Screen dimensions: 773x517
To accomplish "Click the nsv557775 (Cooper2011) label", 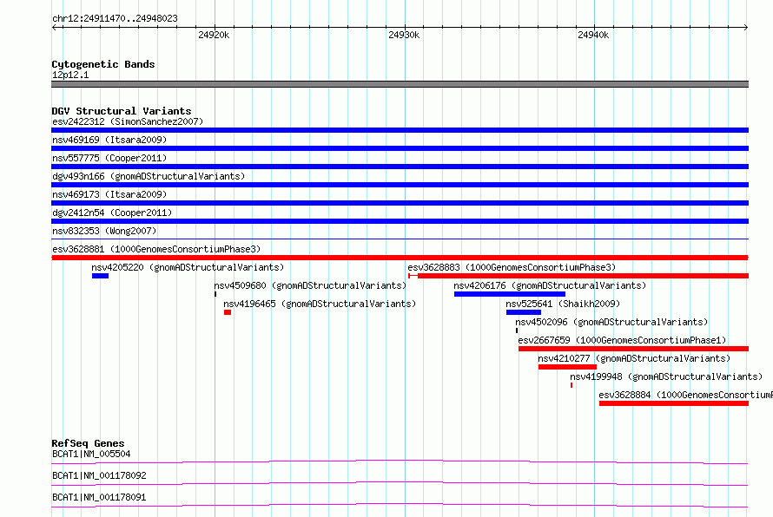I will (x=109, y=158).
